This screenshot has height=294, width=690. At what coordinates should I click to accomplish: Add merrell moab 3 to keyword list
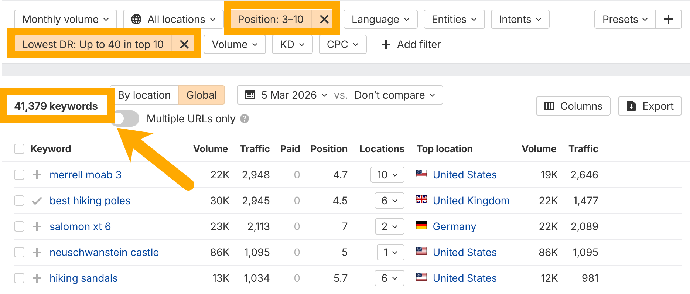click(37, 175)
